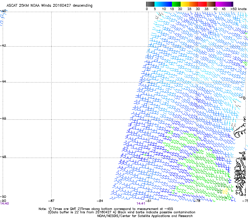Click the coastline outline near -47 latitude

coord(240,130)
